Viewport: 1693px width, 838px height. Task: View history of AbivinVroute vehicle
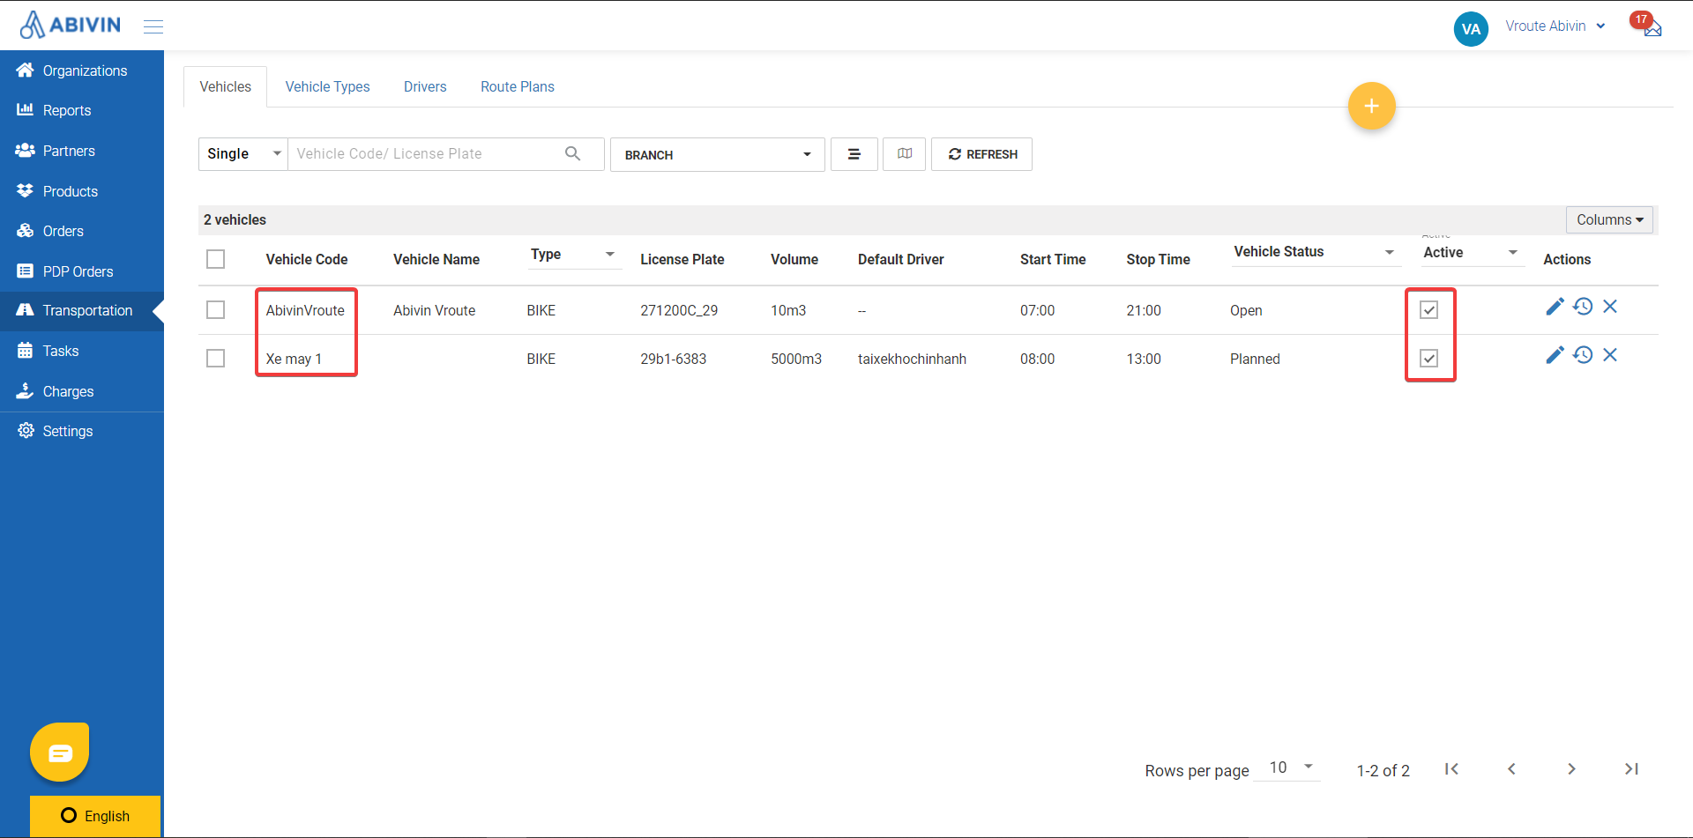[x=1583, y=307]
